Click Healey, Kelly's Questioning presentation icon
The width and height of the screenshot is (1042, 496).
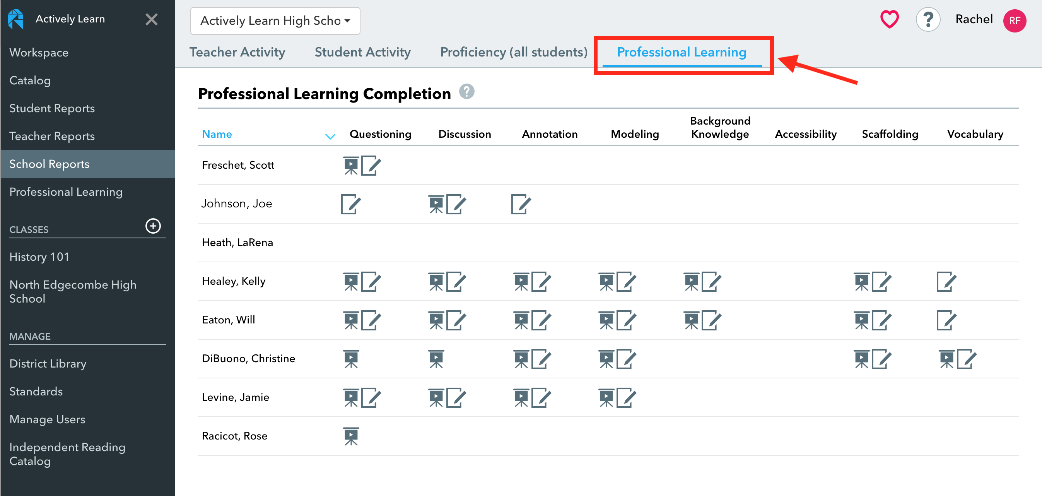tap(351, 282)
